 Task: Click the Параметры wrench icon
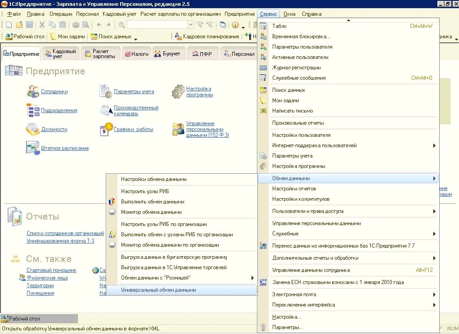coord(263,327)
